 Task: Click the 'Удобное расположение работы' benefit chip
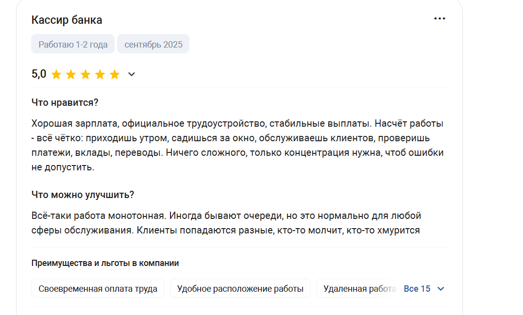[x=240, y=288]
